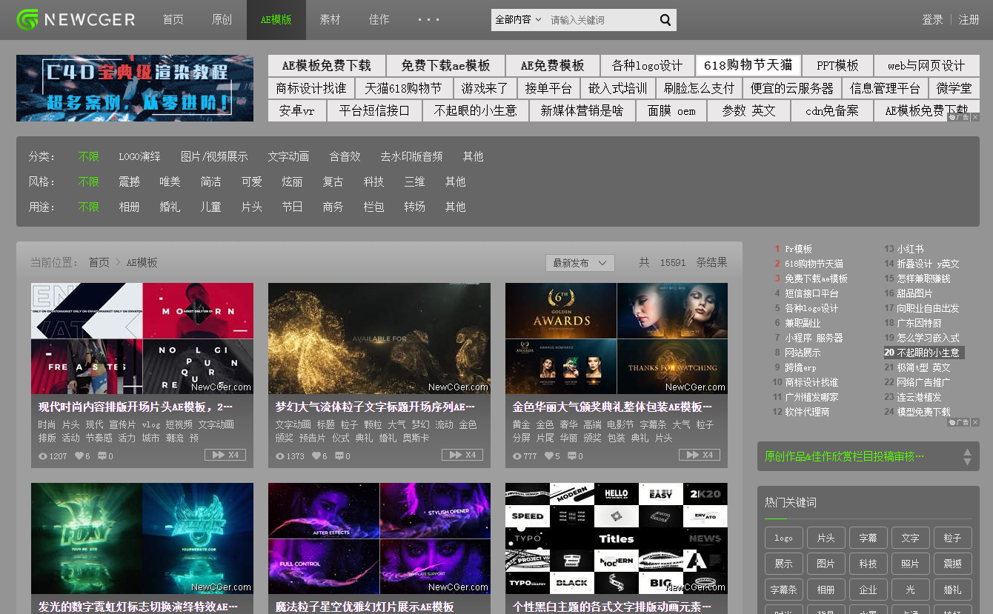The width and height of the screenshot is (993, 614).
Task: Click in the 请输入关键词 search field
Action: click(x=600, y=20)
